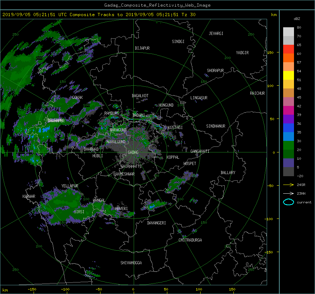The height and width of the screenshot is (294, 315).
Task: Click the KOPPAL city label
Action: click(173, 157)
